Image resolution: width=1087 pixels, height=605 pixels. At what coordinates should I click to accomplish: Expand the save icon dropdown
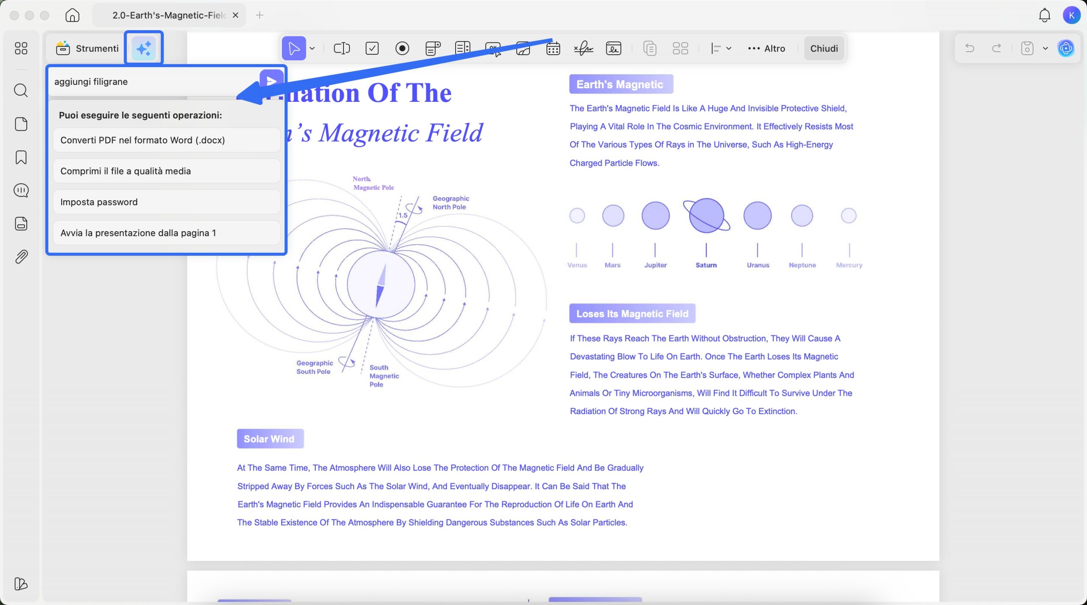tap(1045, 48)
